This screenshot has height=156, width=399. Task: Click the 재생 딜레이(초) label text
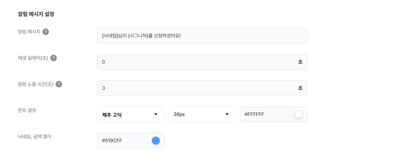[x=33, y=58]
